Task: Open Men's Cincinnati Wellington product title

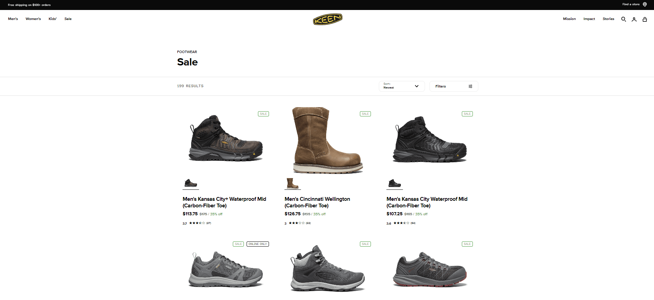Action: click(x=317, y=202)
